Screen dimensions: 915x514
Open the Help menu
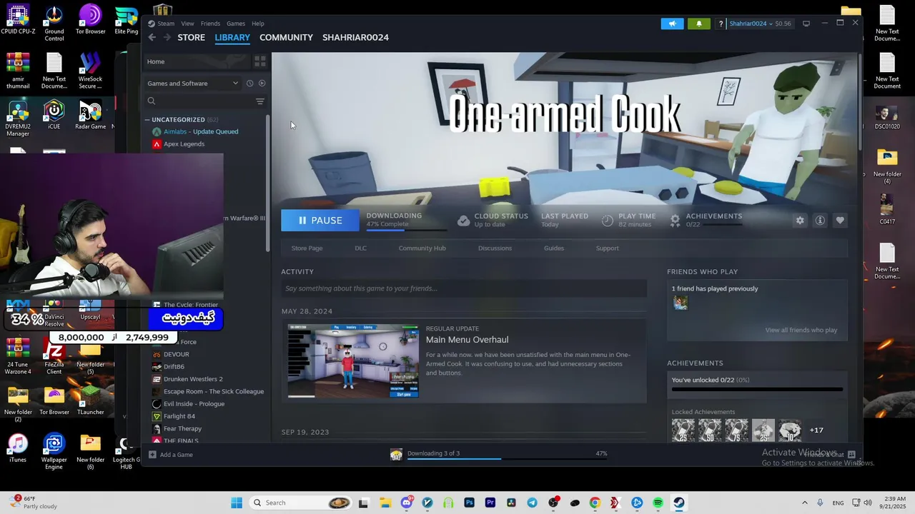(x=258, y=24)
